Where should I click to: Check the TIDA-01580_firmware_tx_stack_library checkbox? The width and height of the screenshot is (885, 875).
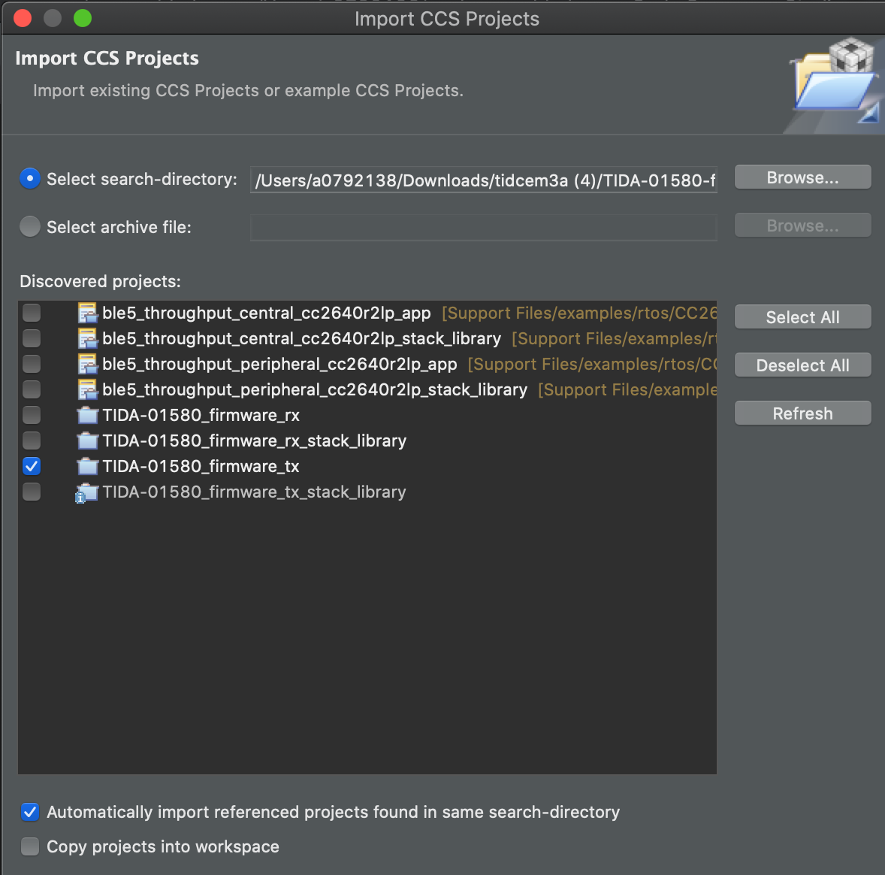click(32, 492)
